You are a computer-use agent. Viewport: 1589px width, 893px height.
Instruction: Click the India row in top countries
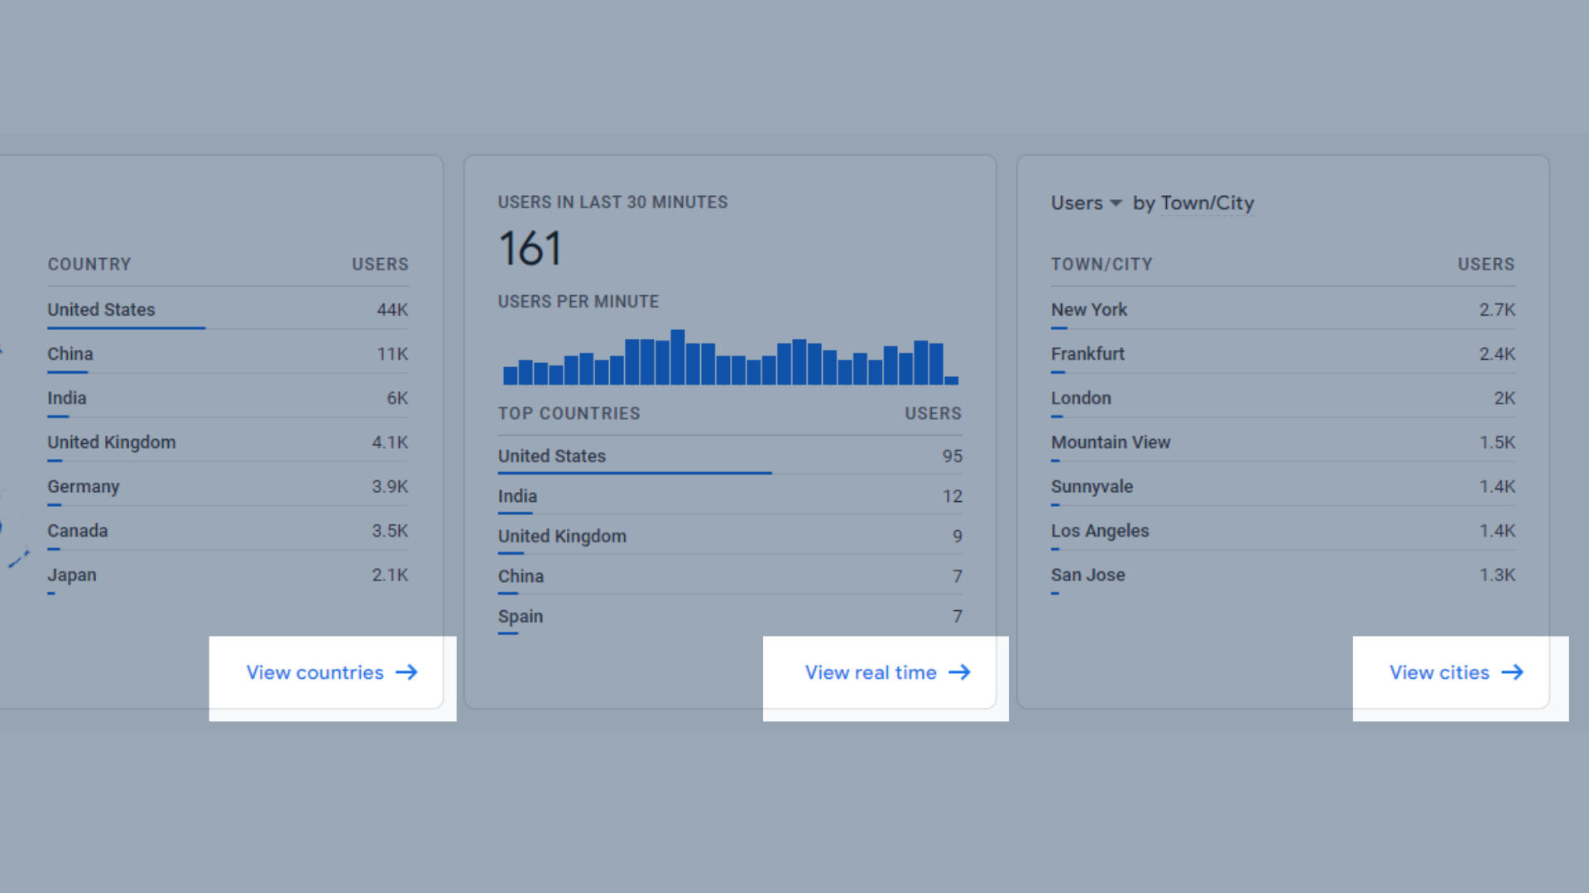(517, 496)
